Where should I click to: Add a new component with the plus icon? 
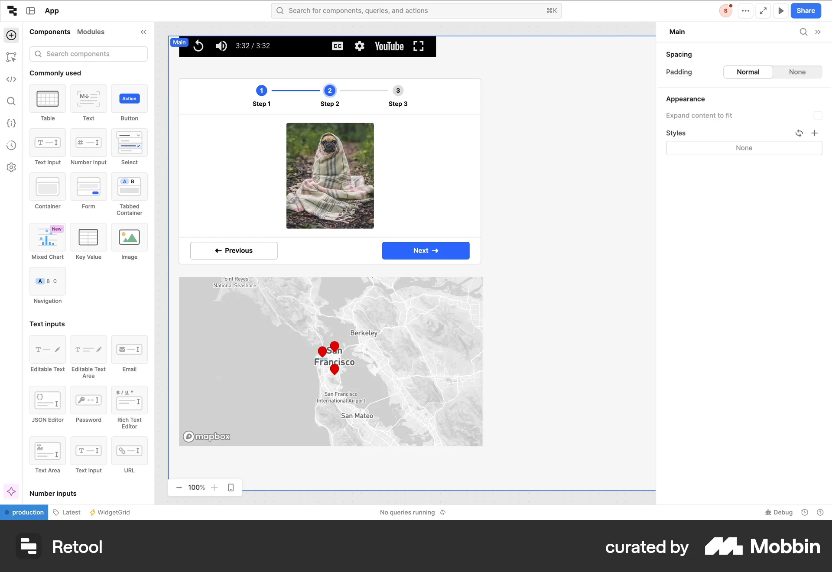(11, 36)
